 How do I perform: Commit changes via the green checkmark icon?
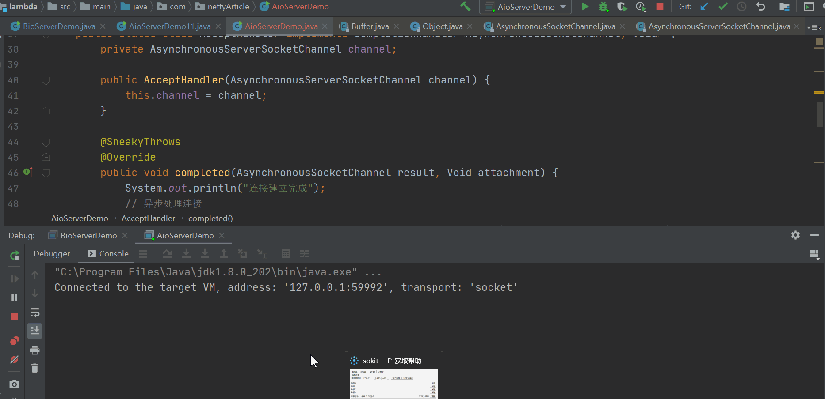(723, 7)
